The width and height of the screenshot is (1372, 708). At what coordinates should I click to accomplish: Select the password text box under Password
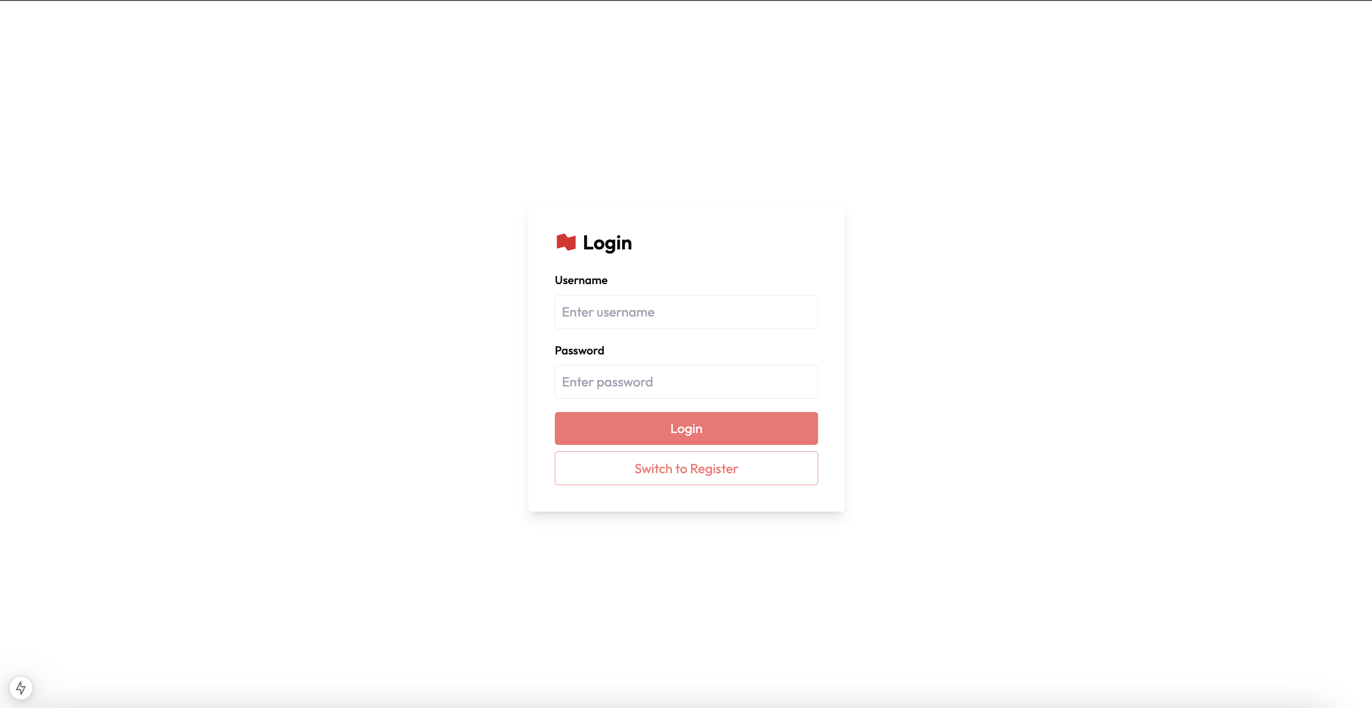point(686,382)
